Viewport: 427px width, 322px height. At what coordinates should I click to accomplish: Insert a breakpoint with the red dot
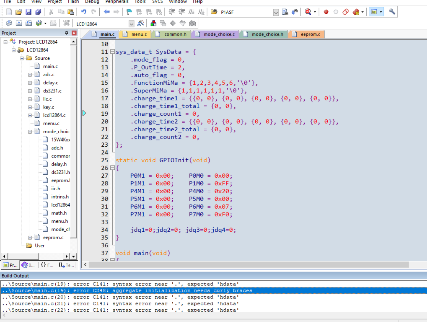326,12
